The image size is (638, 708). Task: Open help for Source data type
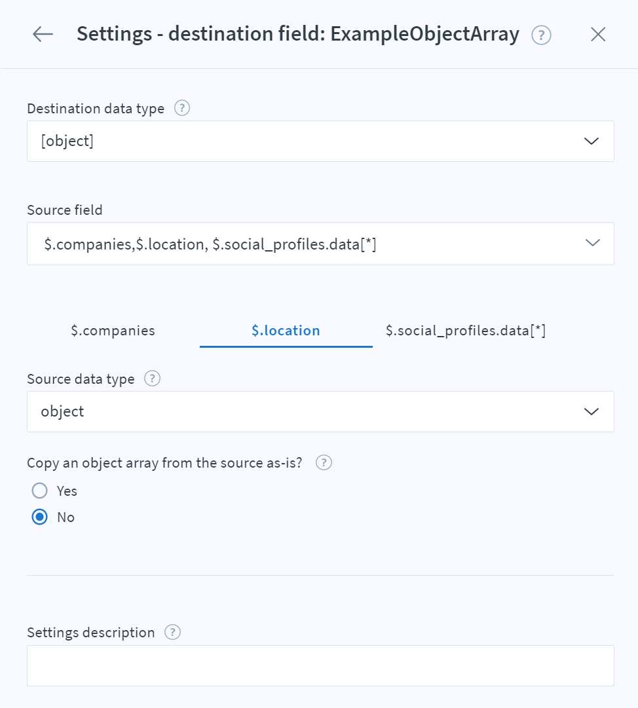tap(151, 379)
